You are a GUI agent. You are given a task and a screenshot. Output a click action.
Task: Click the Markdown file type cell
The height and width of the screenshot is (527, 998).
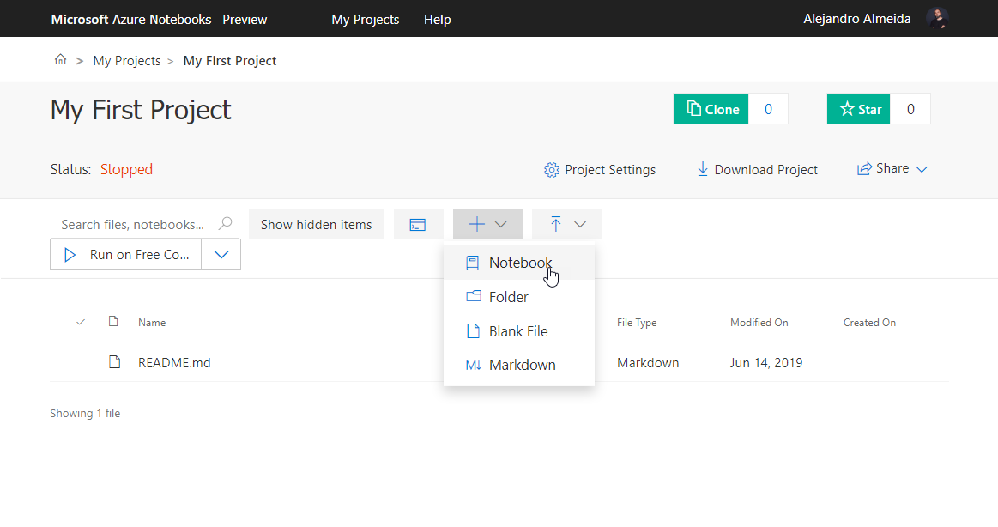(x=648, y=363)
